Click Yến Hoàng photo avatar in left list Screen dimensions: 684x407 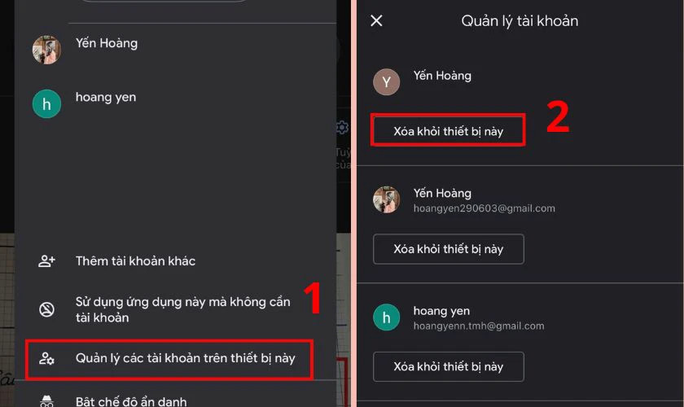coord(46,50)
